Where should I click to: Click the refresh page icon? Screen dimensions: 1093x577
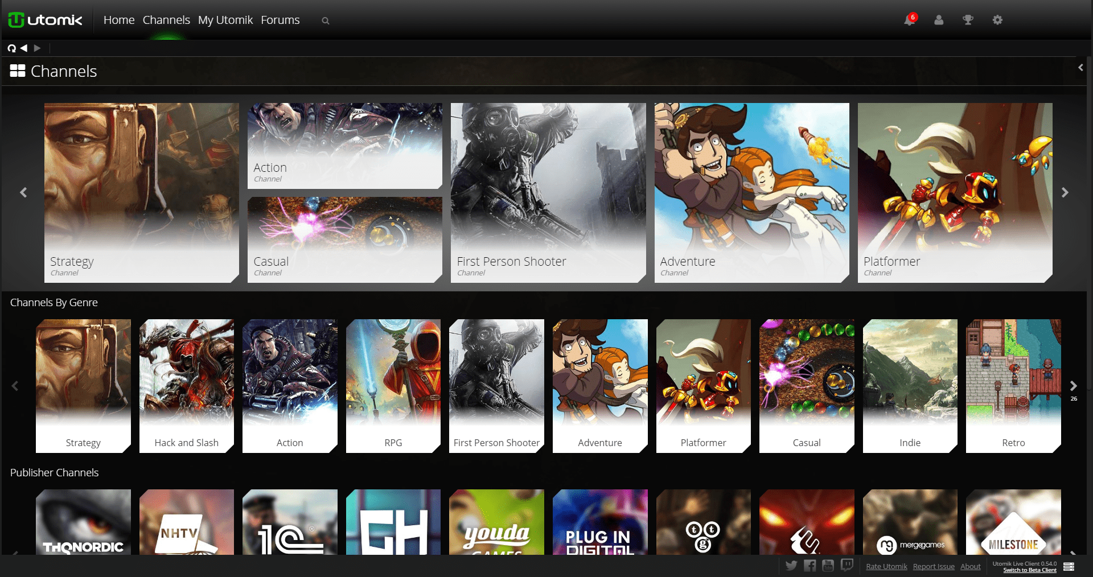click(x=11, y=48)
